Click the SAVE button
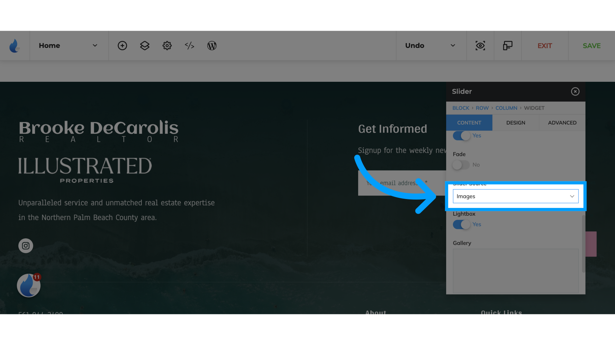Viewport: 615px width, 345px height. pyautogui.click(x=592, y=45)
